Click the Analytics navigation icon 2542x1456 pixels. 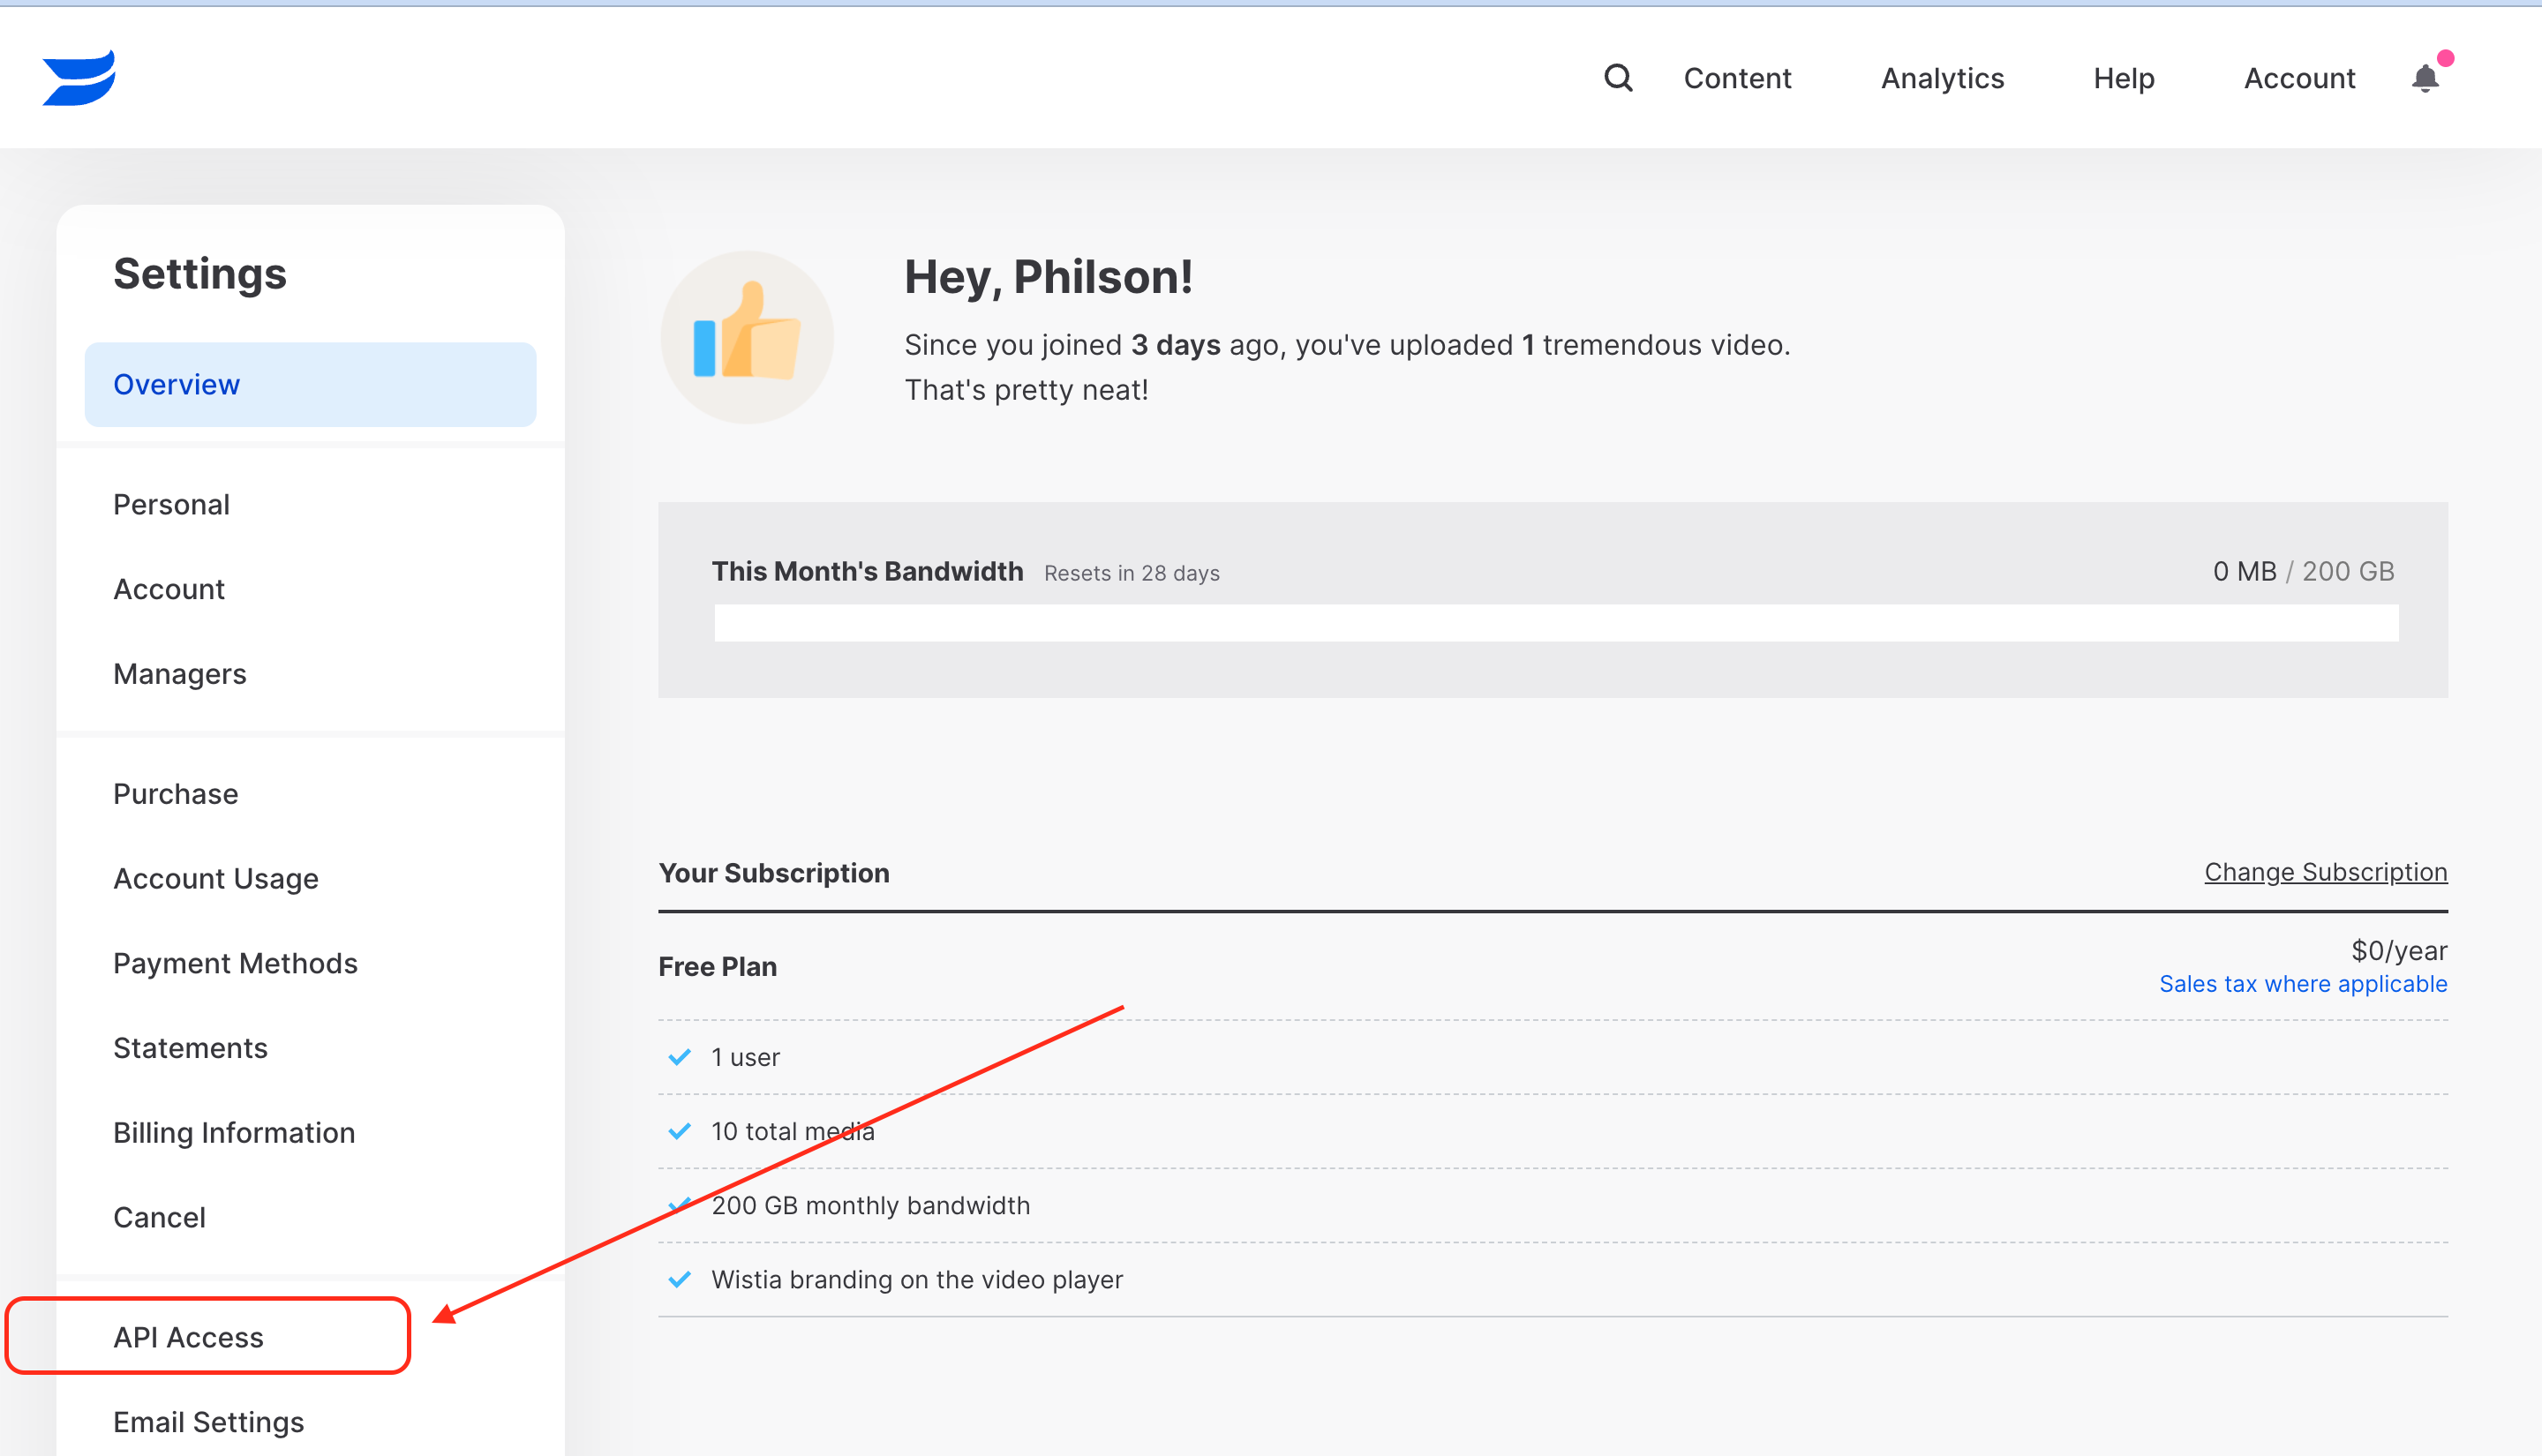pyautogui.click(x=1940, y=79)
